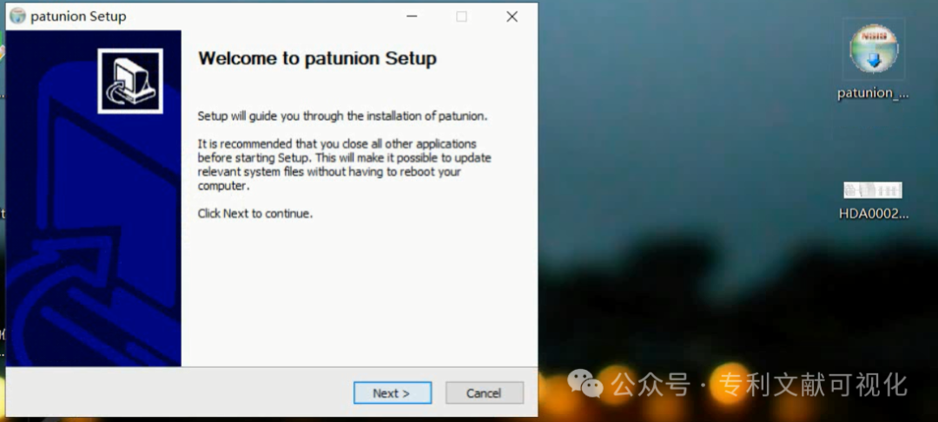Select the patunion installer desktop icon
This screenshot has height=422, width=938.
tap(873, 50)
